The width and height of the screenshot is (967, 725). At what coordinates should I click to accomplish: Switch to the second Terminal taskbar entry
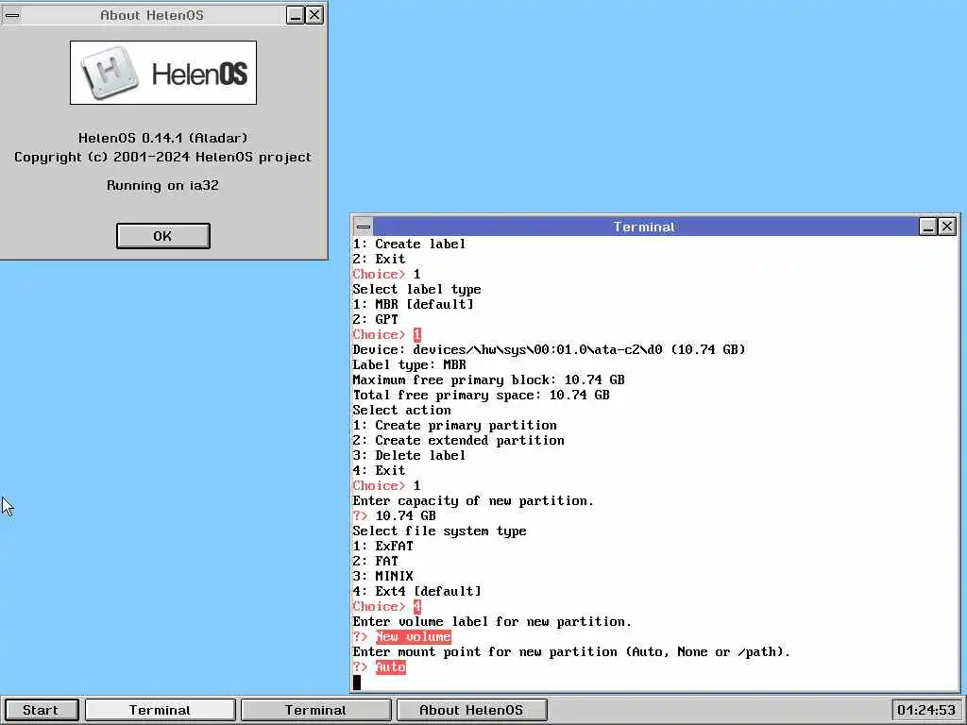315,710
